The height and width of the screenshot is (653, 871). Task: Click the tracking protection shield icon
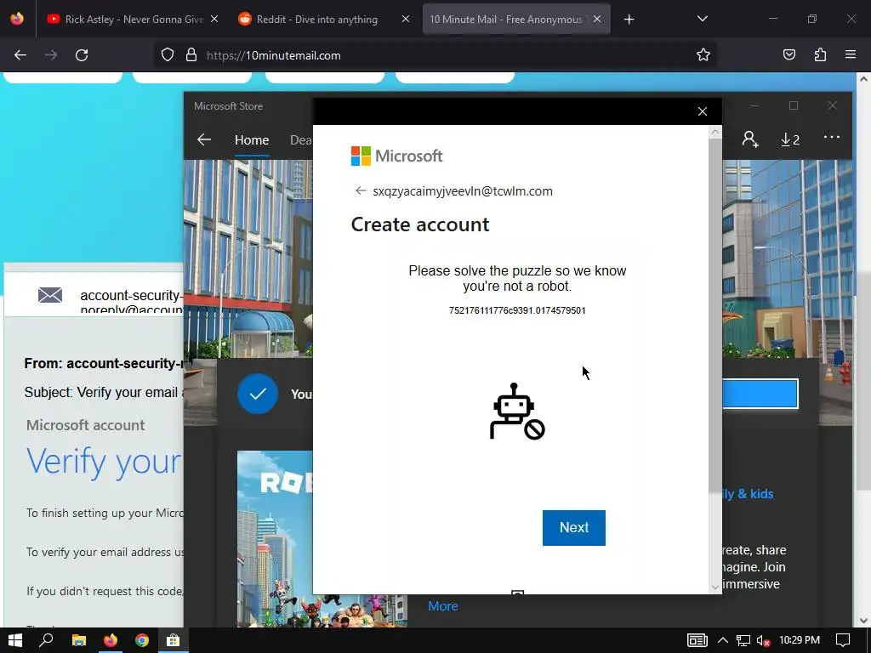click(168, 55)
